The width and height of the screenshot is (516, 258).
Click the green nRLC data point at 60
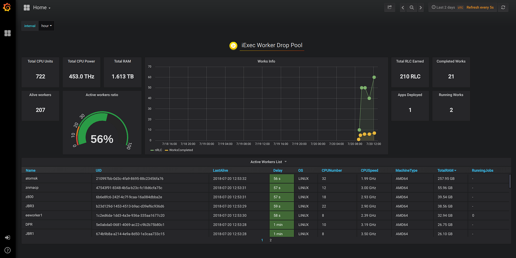[x=374, y=77]
